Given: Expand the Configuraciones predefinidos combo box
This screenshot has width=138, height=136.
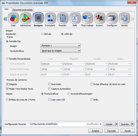Looking at the screenshot, I should coord(65,124).
